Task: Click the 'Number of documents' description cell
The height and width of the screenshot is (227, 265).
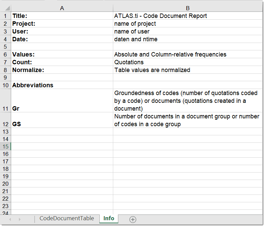Action: coord(188,120)
